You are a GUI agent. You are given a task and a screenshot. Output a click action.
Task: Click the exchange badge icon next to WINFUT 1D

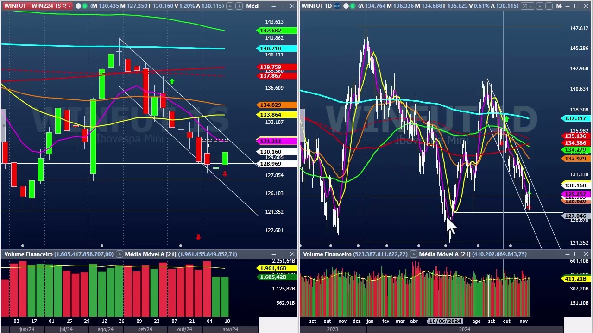pyautogui.click(x=337, y=6)
